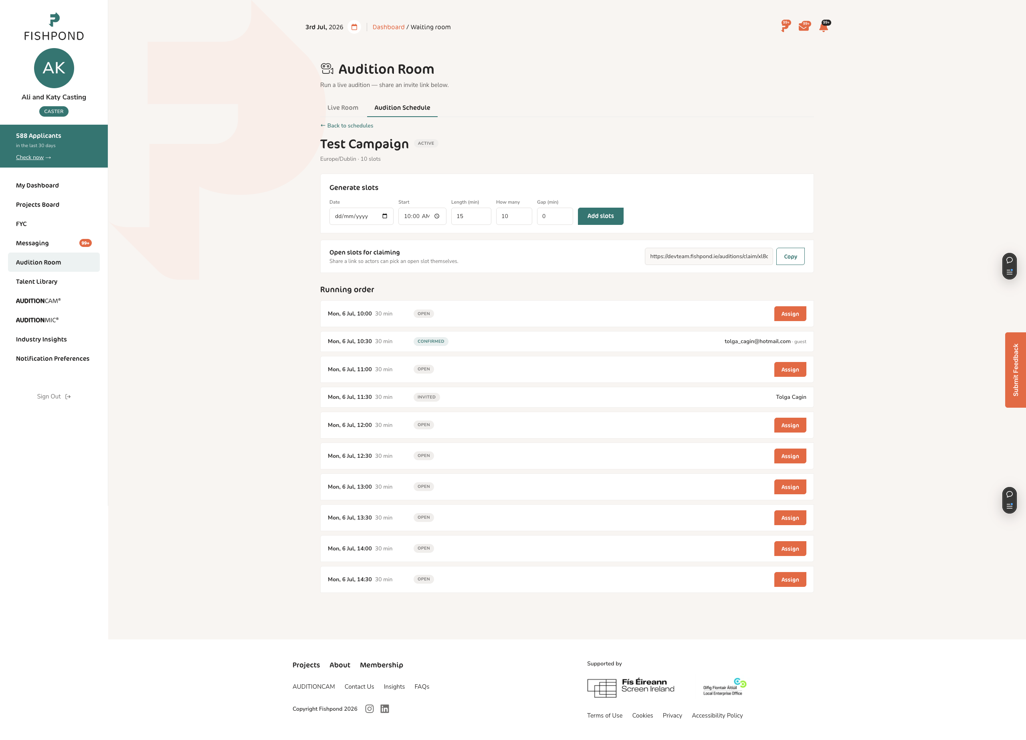Switch to the Live Room tab
The image size is (1026, 740).
point(342,108)
